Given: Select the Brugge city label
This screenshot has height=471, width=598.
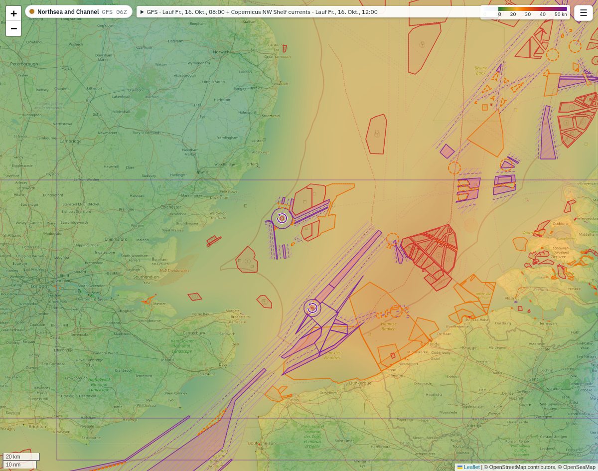Looking at the screenshot, I should [469, 348].
